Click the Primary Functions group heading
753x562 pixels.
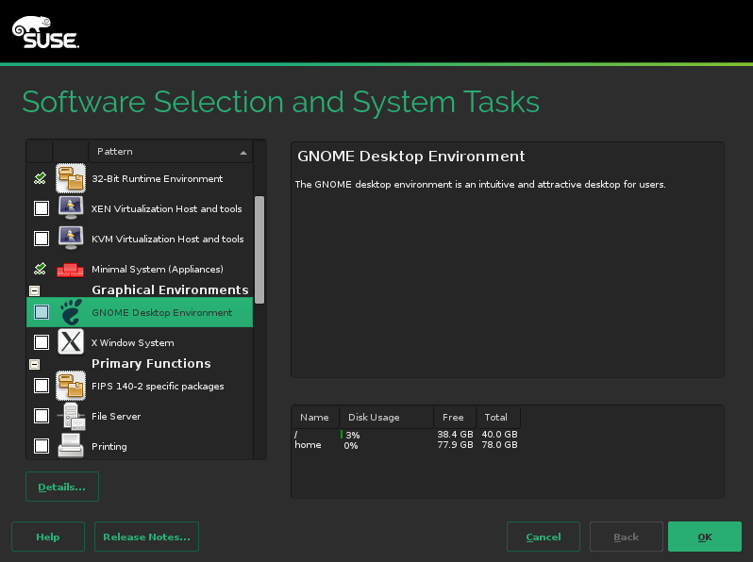click(x=151, y=363)
